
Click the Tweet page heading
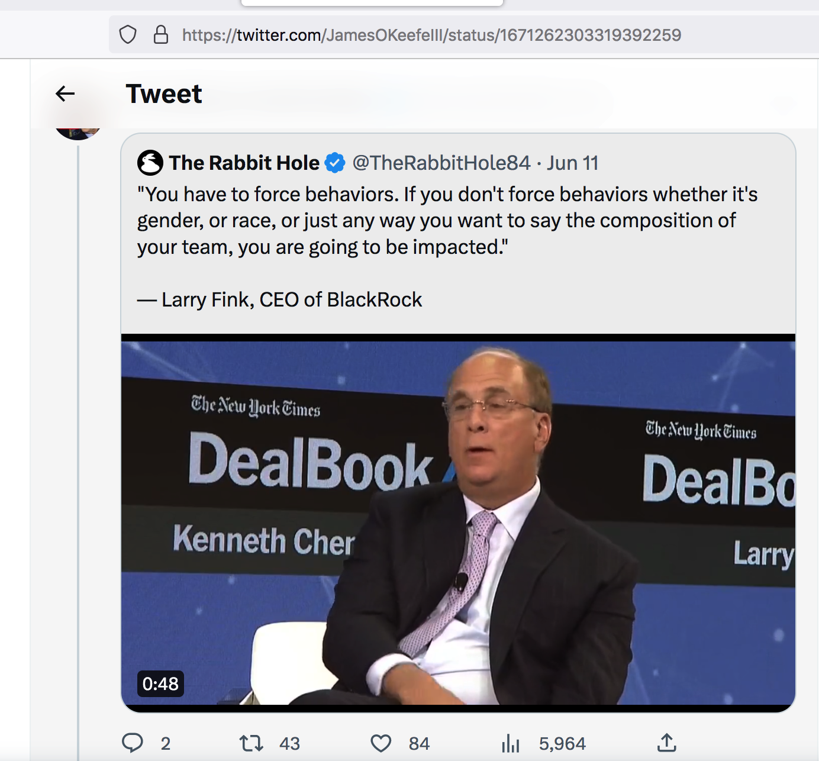click(x=164, y=93)
